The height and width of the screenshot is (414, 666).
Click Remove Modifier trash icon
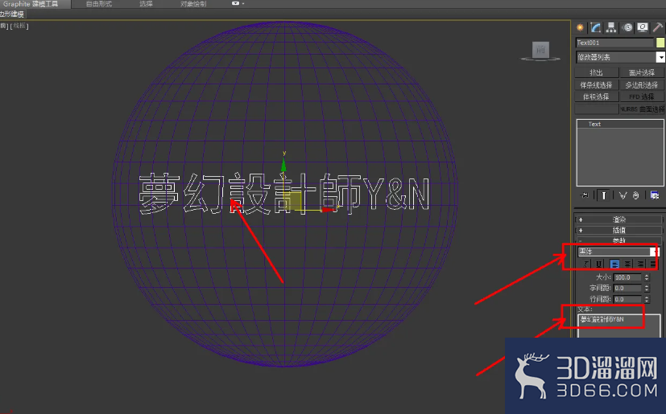[635, 195]
